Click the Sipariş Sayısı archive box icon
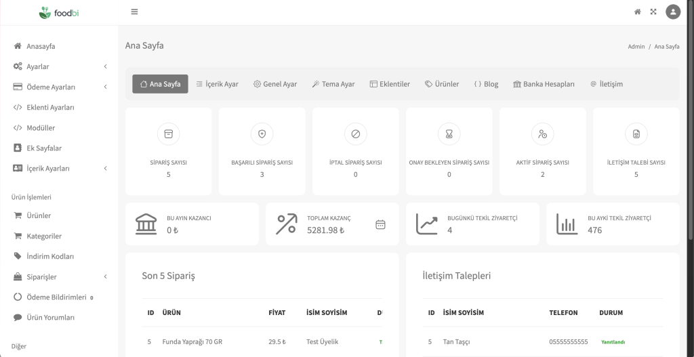Viewport: 694px width, 357px height. [169, 134]
